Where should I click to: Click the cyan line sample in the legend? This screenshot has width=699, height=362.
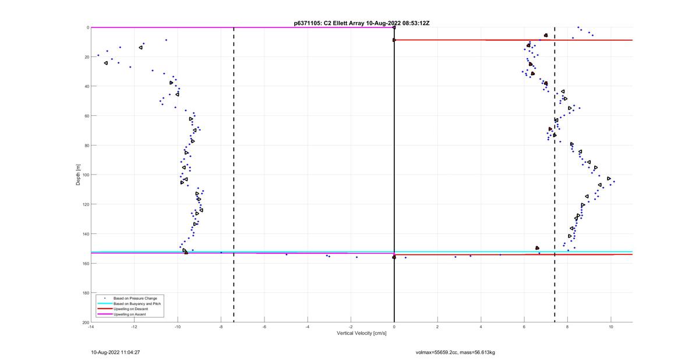point(104,304)
